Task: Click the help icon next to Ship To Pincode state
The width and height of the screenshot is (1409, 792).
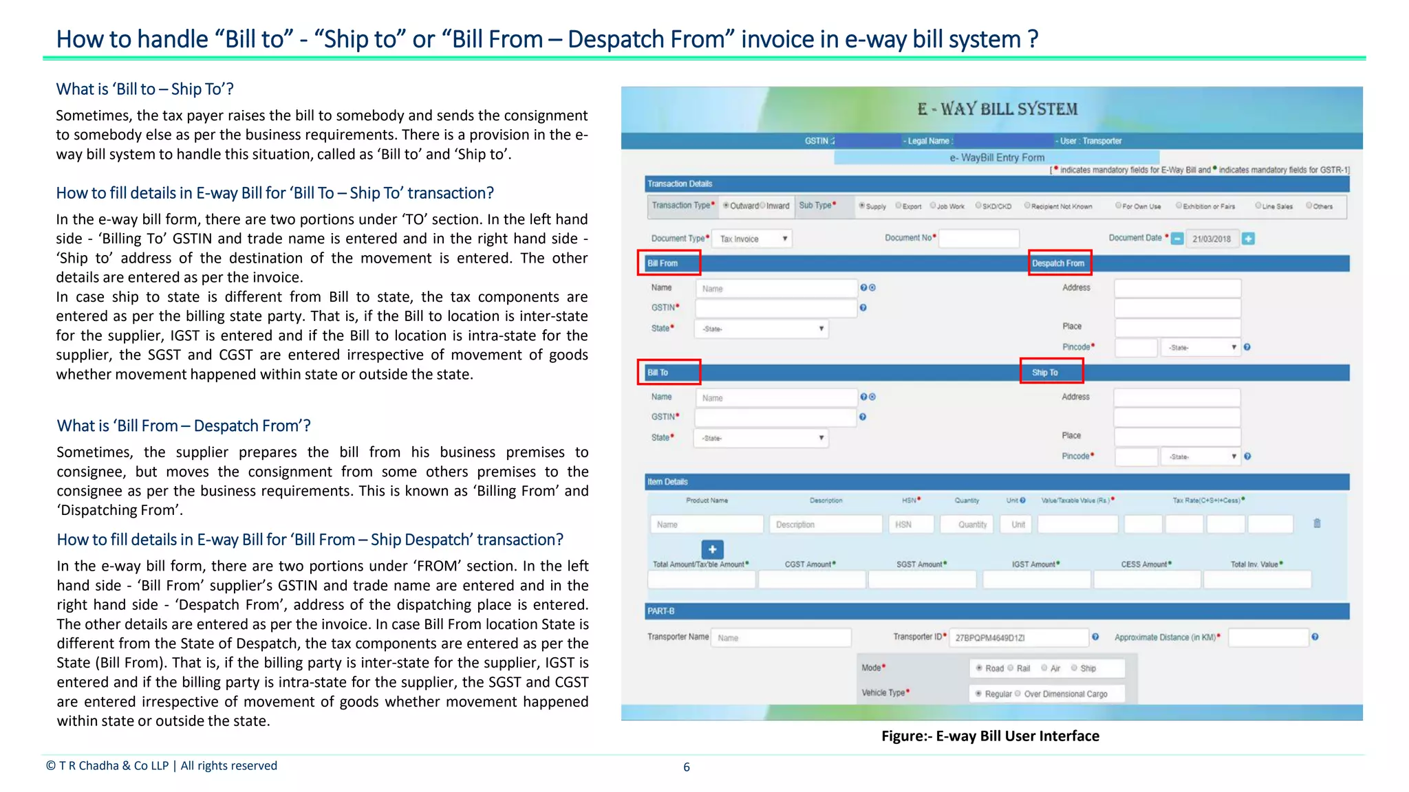Action: [x=1247, y=456]
